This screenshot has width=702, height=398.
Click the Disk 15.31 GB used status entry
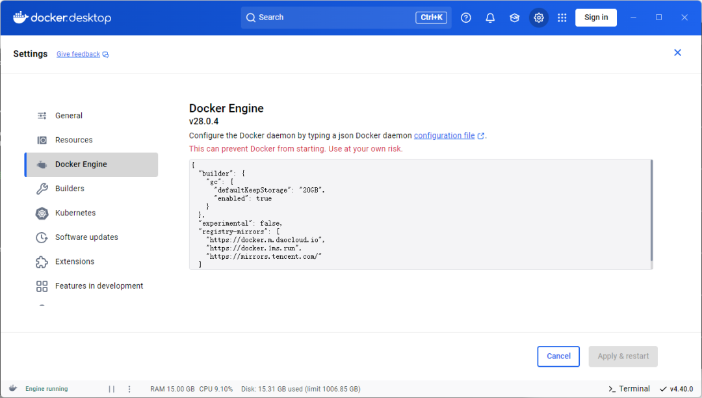tap(301, 389)
